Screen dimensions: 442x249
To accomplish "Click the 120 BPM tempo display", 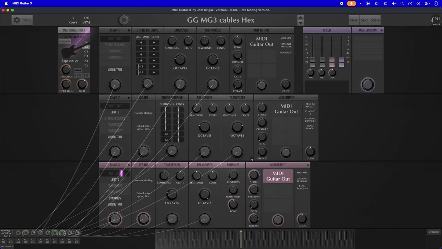I will click(x=86, y=20).
